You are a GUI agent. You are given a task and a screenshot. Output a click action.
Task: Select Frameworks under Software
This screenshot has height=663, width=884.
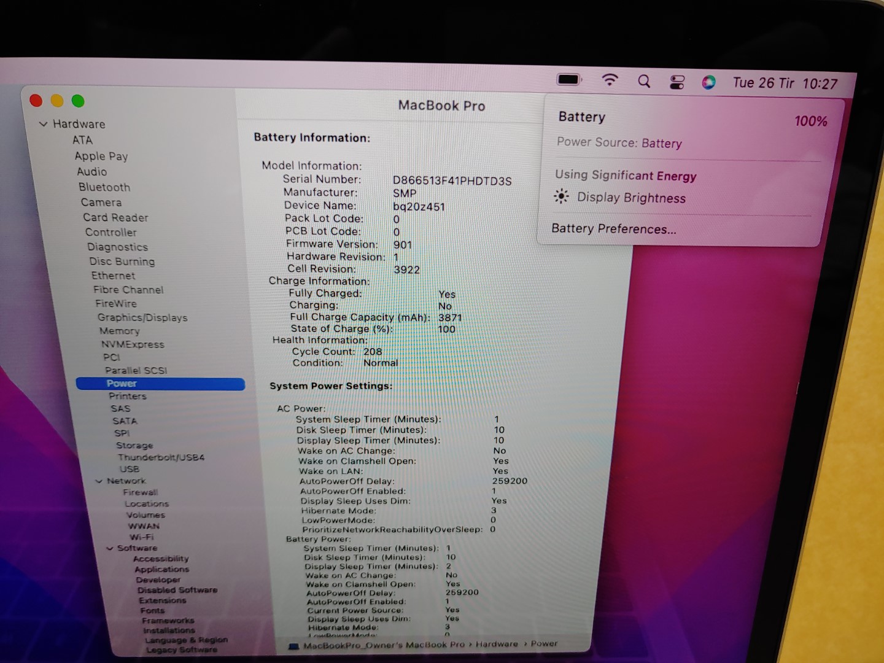pyautogui.click(x=168, y=621)
